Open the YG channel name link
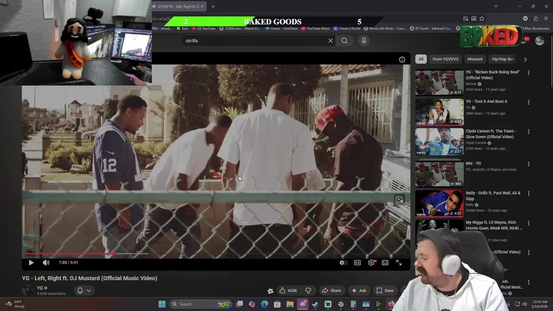The height and width of the screenshot is (311, 553). (40, 288)
